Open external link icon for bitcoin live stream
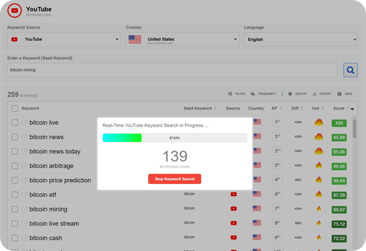 (x=24, y=224)
